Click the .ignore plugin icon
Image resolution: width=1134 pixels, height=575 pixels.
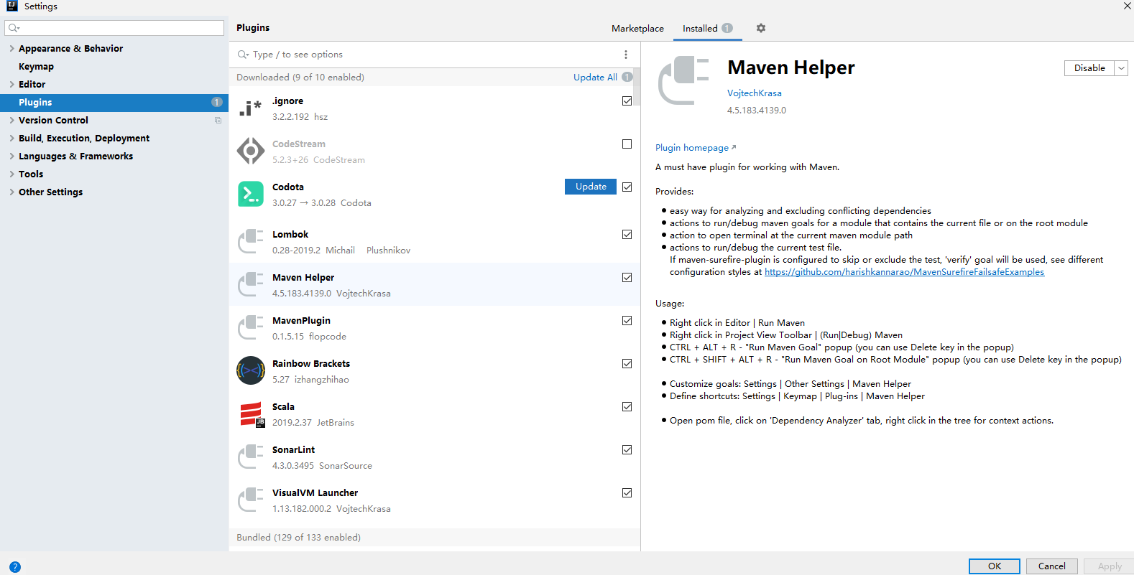click(250, 108)
